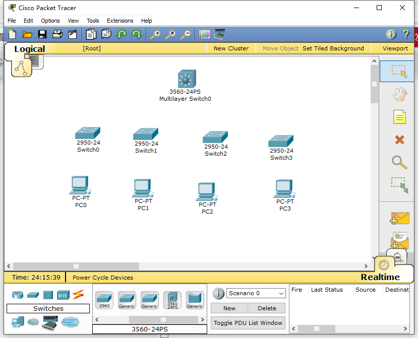
Task: Click the New file toolbar icon
Action: 12,34
